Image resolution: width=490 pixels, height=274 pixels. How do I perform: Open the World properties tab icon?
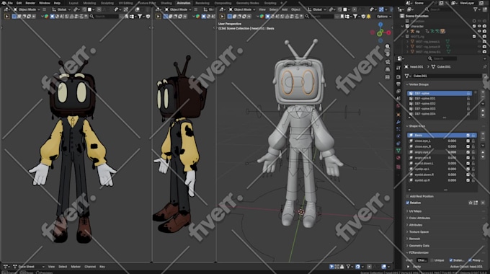(x=398, y=106)
